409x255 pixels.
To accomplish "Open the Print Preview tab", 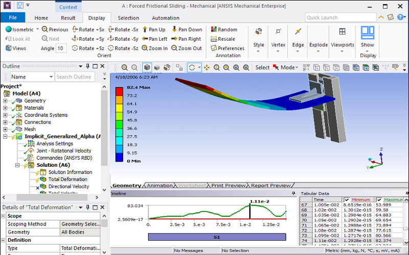I will [x=228, y=186].
